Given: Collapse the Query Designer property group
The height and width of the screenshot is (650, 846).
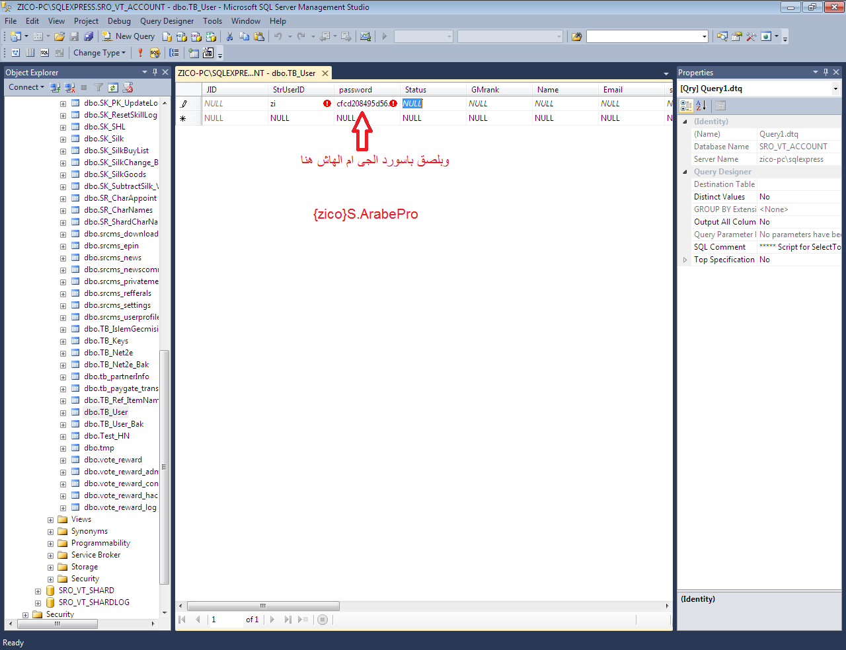Looking at the screenshot, I should click(685, 172).
